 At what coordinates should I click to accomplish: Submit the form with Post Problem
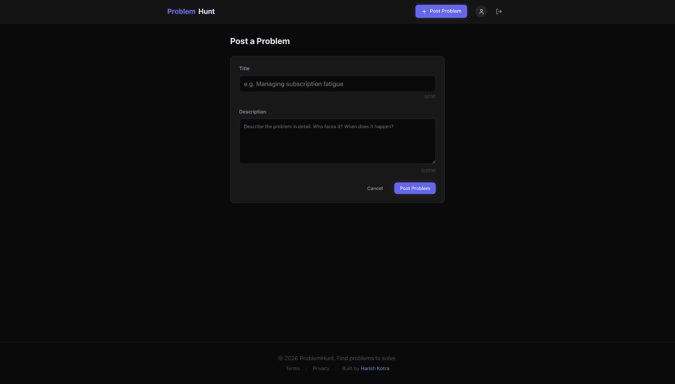[415, 188]
